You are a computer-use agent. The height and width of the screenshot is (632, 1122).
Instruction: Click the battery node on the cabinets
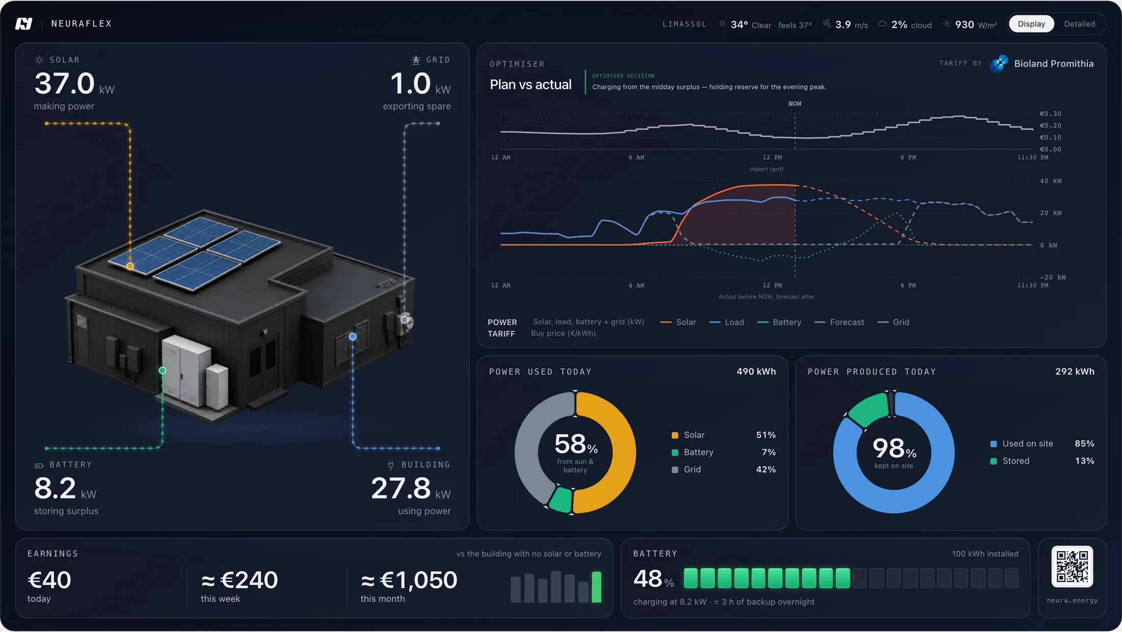tap(163, 370)
